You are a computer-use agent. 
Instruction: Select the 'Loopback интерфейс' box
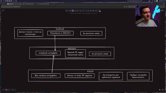click(48, 53)
